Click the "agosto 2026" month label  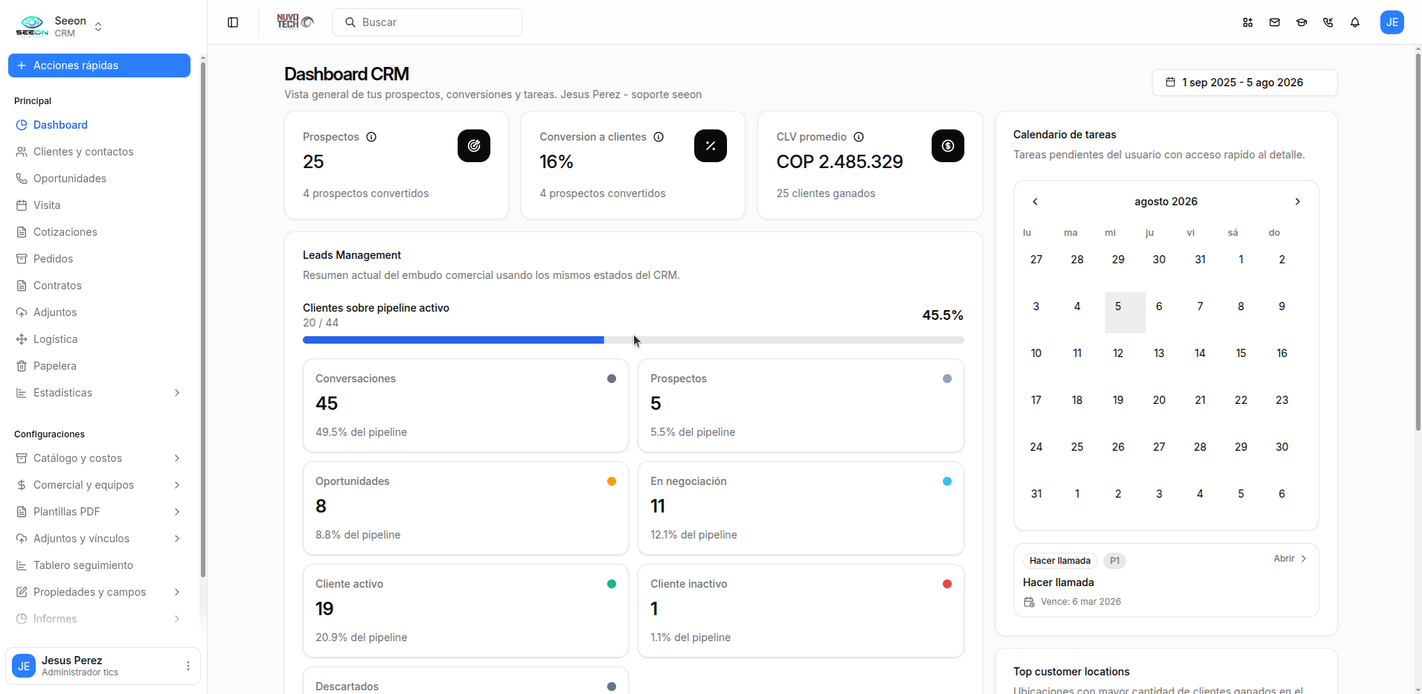[x=1166, y=202]
